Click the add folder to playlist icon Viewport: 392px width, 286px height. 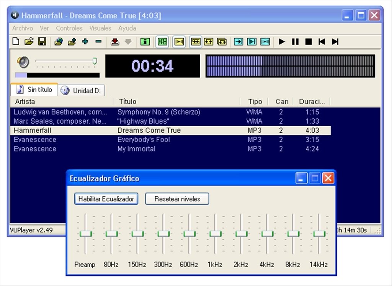[72, 41]
